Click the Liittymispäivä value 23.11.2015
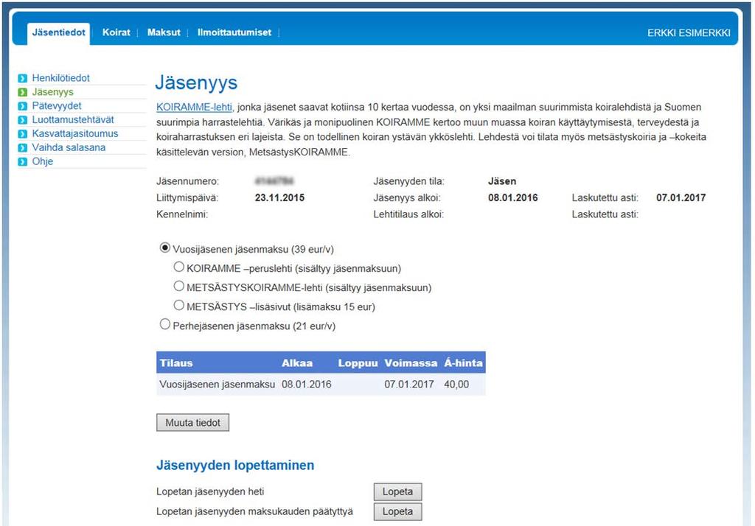Screen dimensions: 755x526 tap(279, 197)
